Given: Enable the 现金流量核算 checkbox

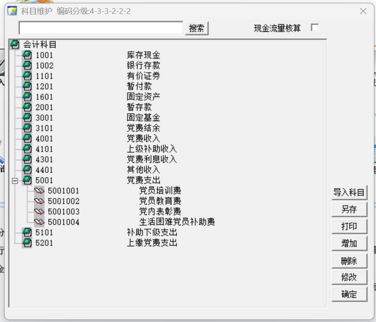Looking at the screenshot, I should click(315, 27).
